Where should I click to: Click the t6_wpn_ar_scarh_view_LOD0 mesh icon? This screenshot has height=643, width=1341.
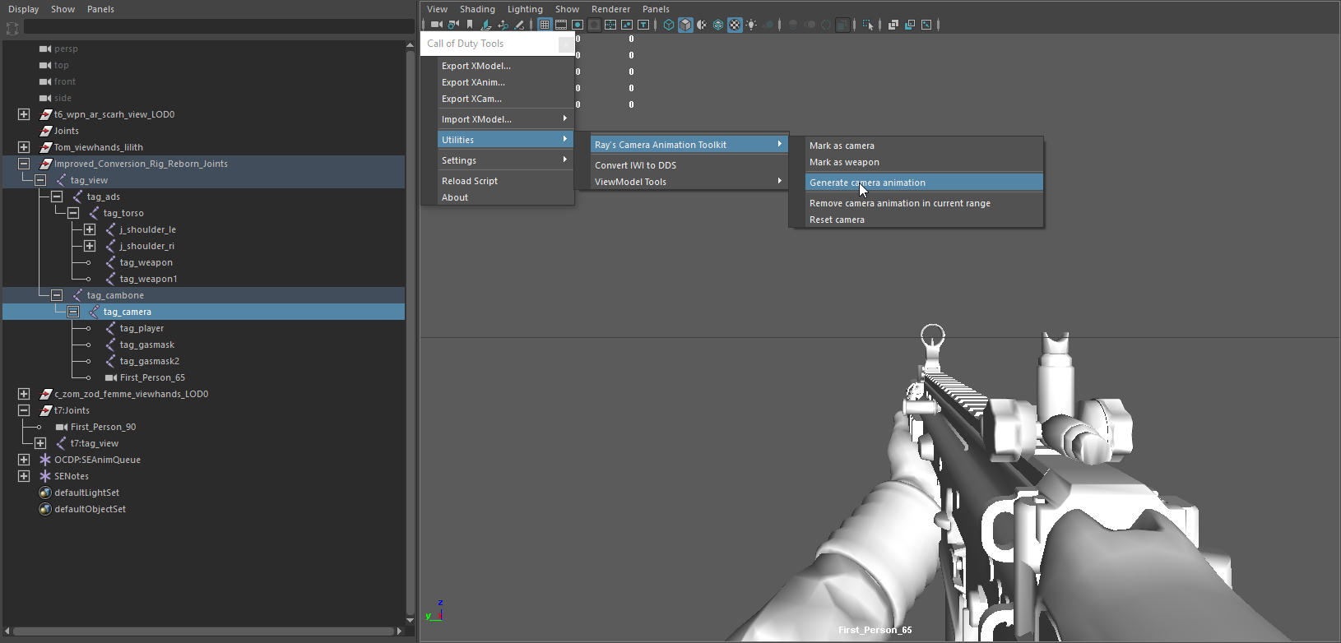tap(46, 114)
